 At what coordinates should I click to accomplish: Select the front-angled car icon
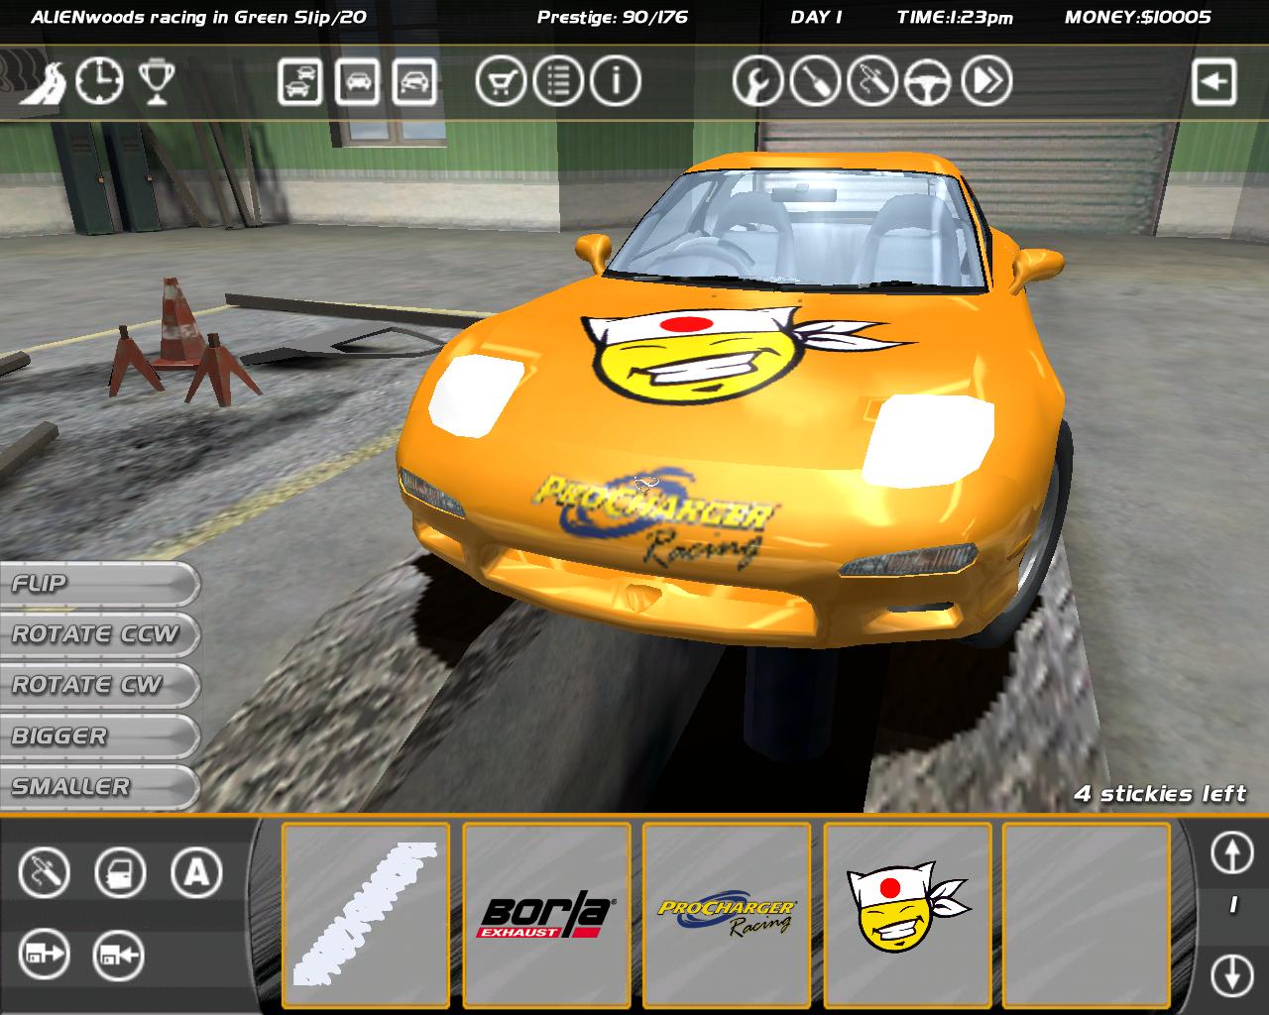414,81
